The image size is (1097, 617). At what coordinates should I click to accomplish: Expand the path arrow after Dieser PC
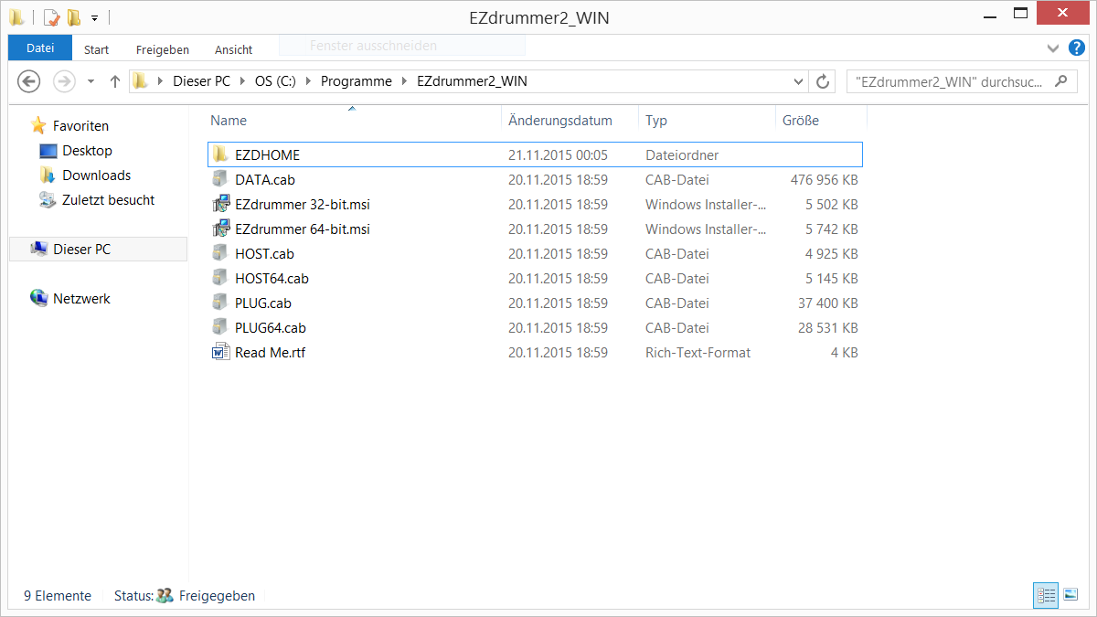point(243,81)
